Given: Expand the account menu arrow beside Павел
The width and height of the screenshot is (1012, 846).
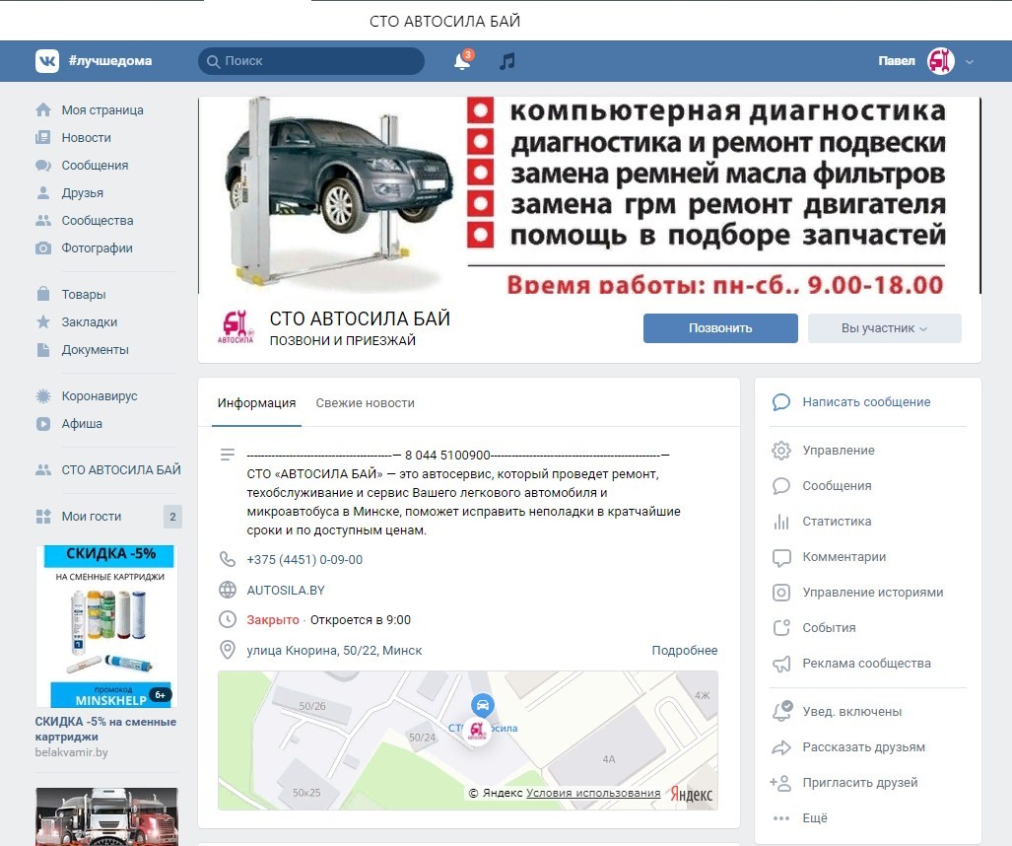Looking at the screenshot, I should [970, 62].
